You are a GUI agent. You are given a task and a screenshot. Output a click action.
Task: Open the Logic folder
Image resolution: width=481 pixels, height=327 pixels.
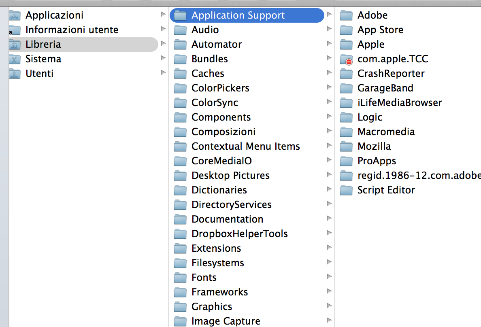(x=370, y=117)
